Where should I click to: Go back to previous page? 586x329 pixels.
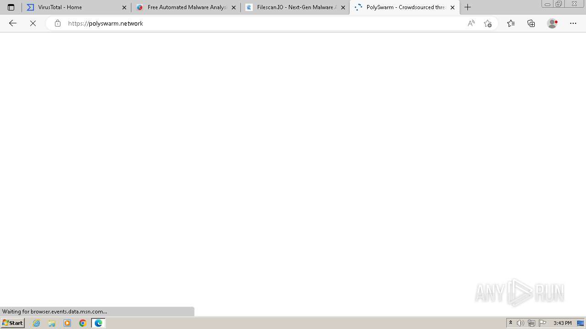click(13, 23)
